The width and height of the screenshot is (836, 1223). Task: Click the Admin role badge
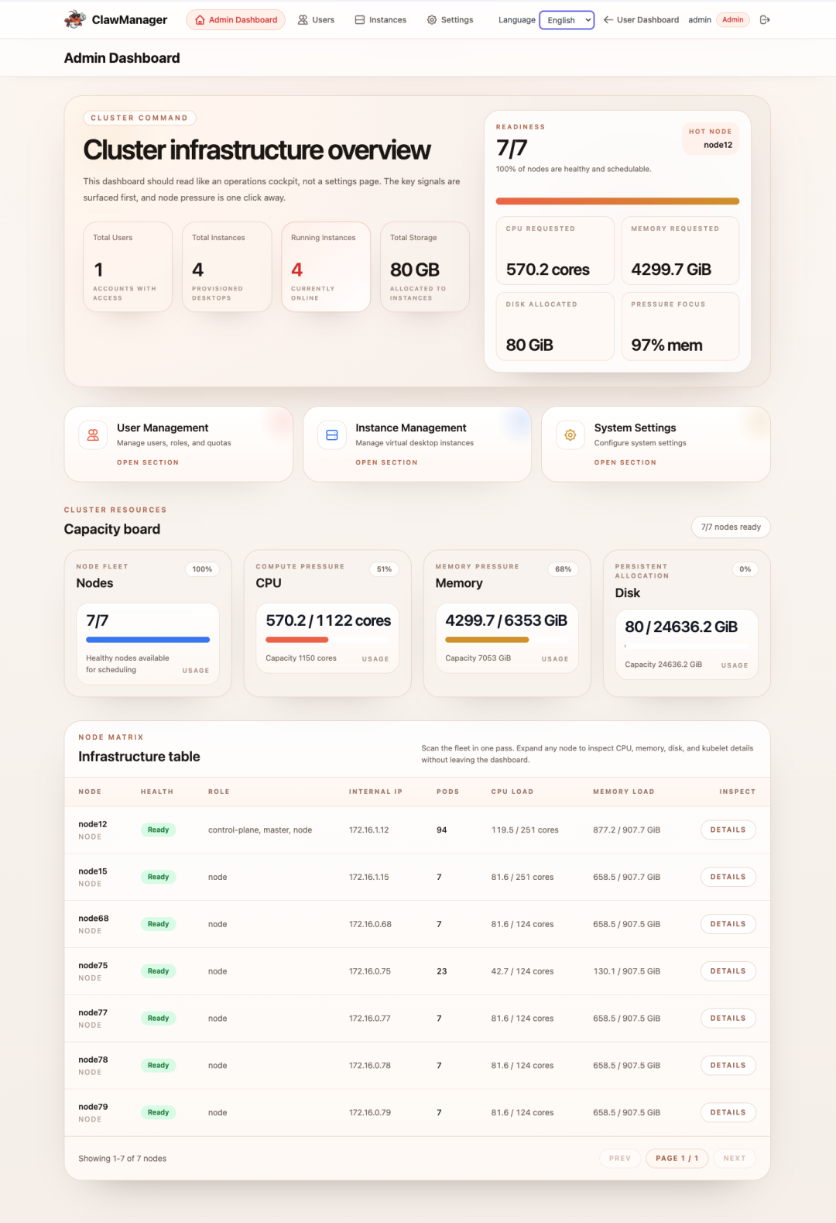[733, 20]
